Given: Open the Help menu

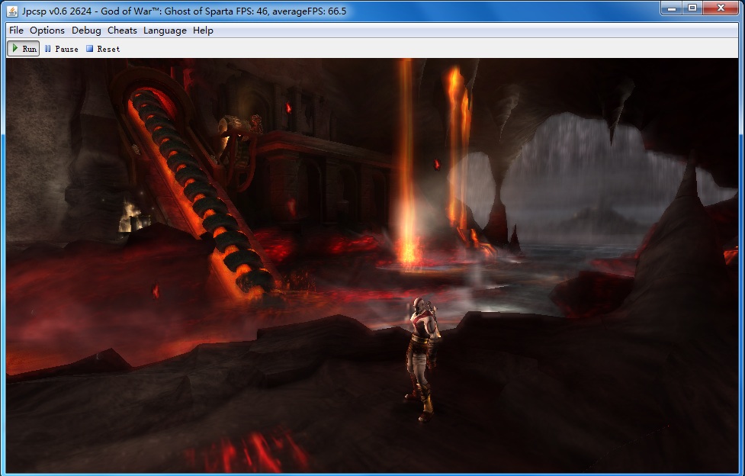Looking at the screenshot, I should point(203,31).
